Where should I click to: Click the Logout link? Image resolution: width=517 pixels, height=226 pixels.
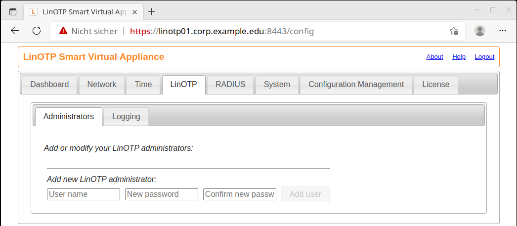(x=484, y=57)
